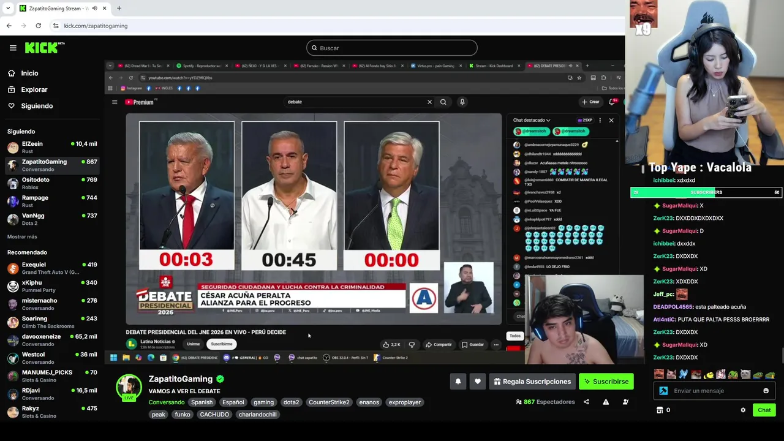
Task: Open the Kick hamburger sidebar menu
Action: (x=13, y=48)
